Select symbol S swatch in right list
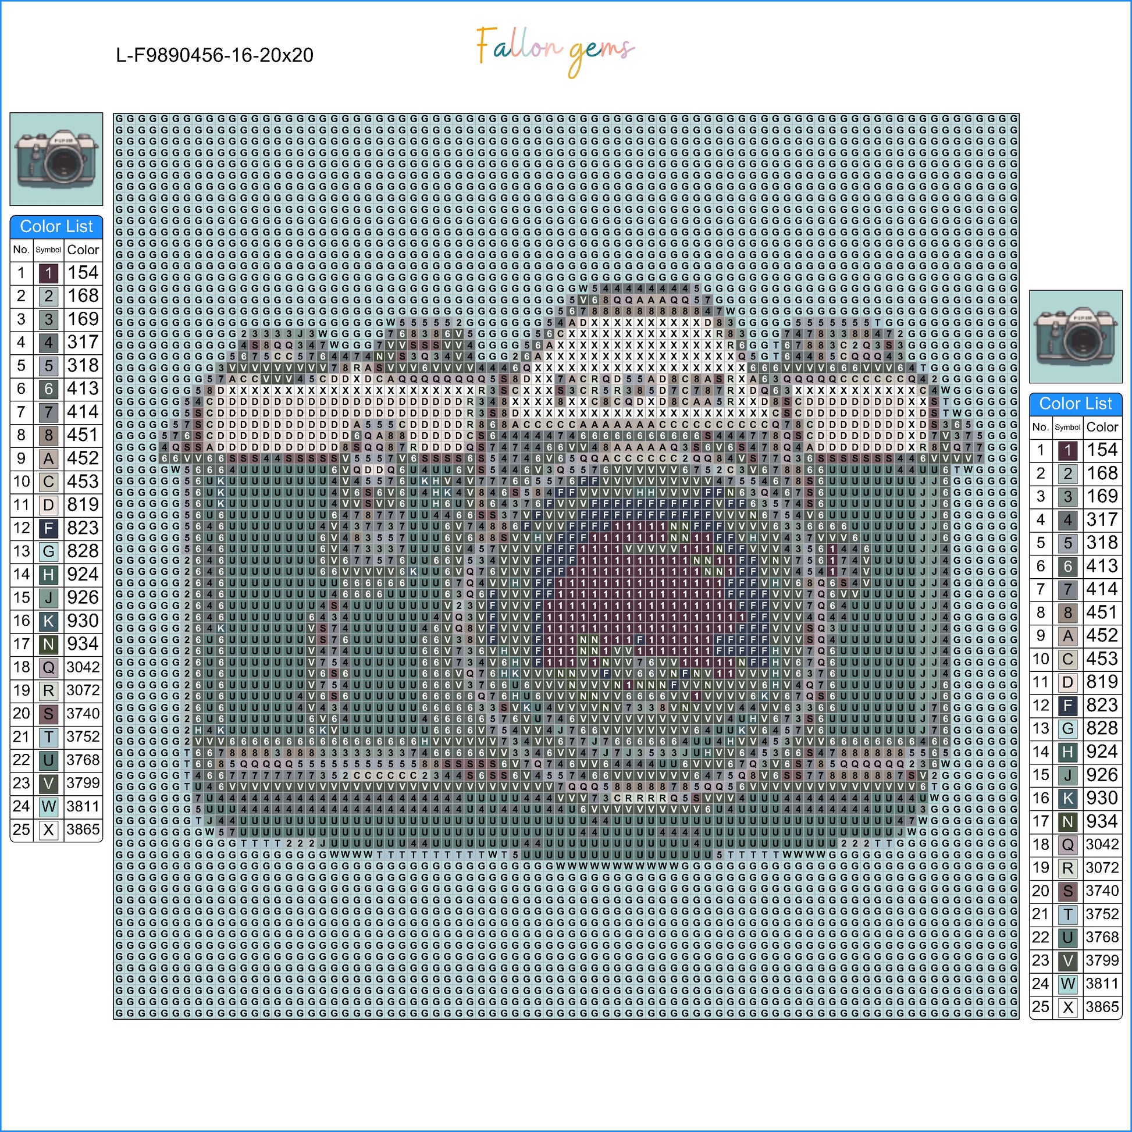This screenshot has width=1132, height=1132. (x=1067, y=891)
